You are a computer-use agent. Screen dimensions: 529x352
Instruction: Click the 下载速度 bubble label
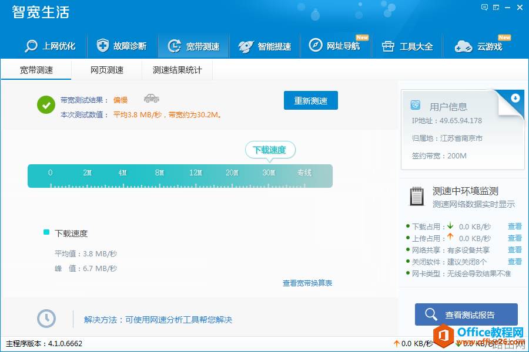[x=270, y=150]
